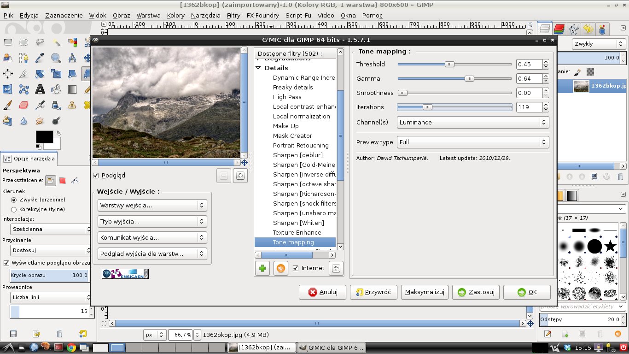Click the green plus add-to-favorites icon
Screen dimensions: 629x354
(x=262, y=268)
